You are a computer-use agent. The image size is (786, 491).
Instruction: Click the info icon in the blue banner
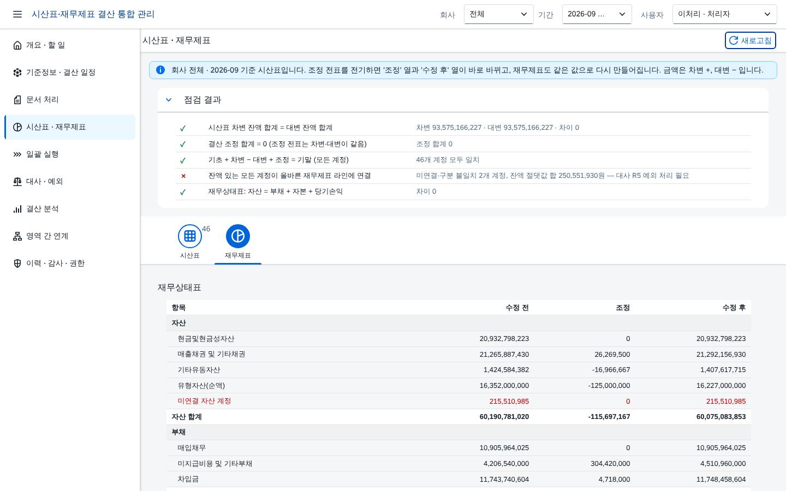(160, 70)
